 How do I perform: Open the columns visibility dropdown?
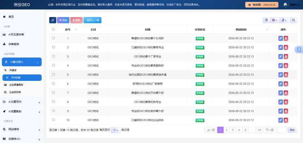274,20
